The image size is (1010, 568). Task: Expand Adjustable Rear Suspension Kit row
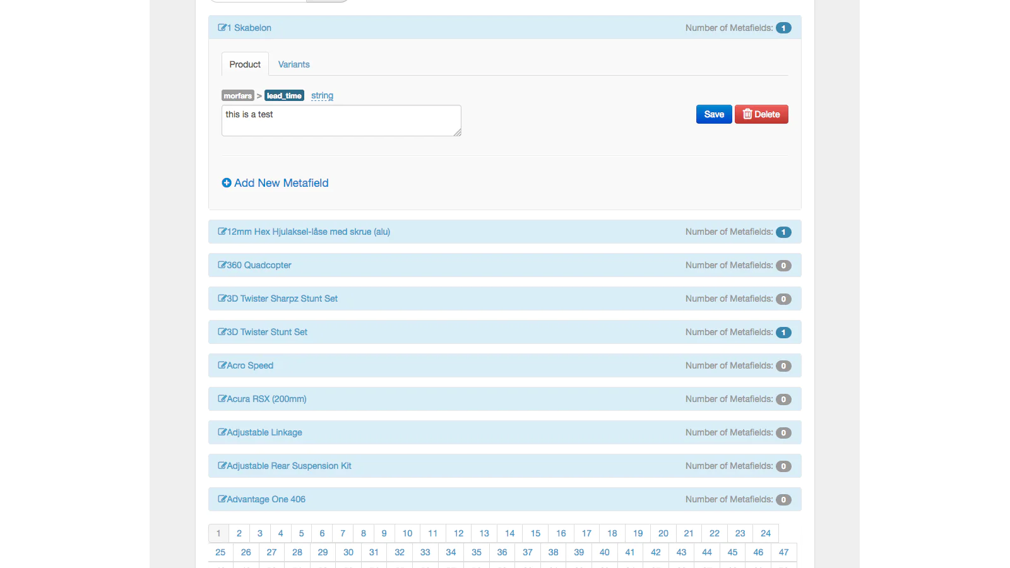[x=505, y=466]
